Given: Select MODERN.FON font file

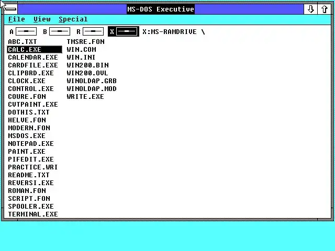Looking at the screenshot, I should [x=29, y=128].
